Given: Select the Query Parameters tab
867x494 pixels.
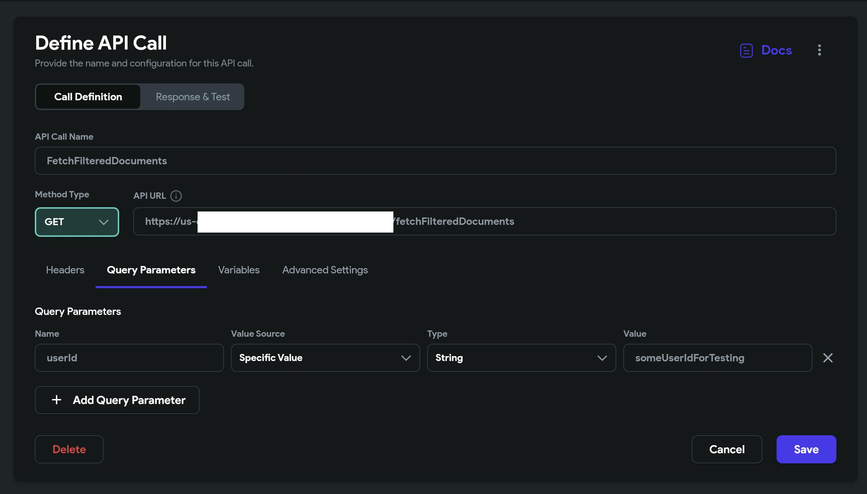Looking at the screenshot, I should coord(151,270).
